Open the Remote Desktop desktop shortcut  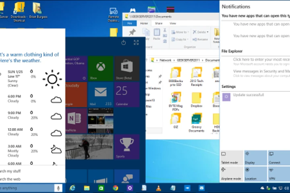click(x=113, y=14)
